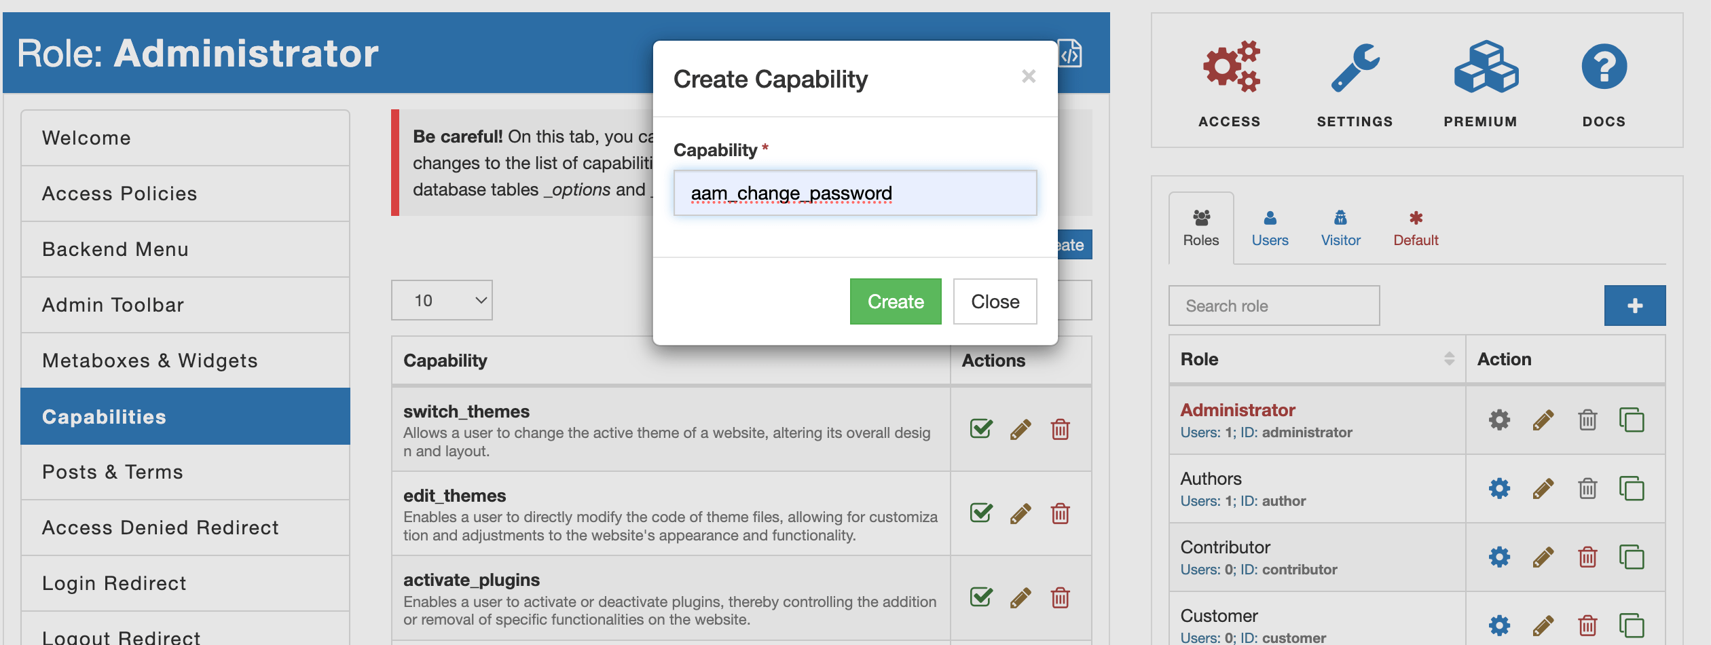1711x645 pixels.
Task: Manage Administrator role with gear icon
Action: (1499, 420)
